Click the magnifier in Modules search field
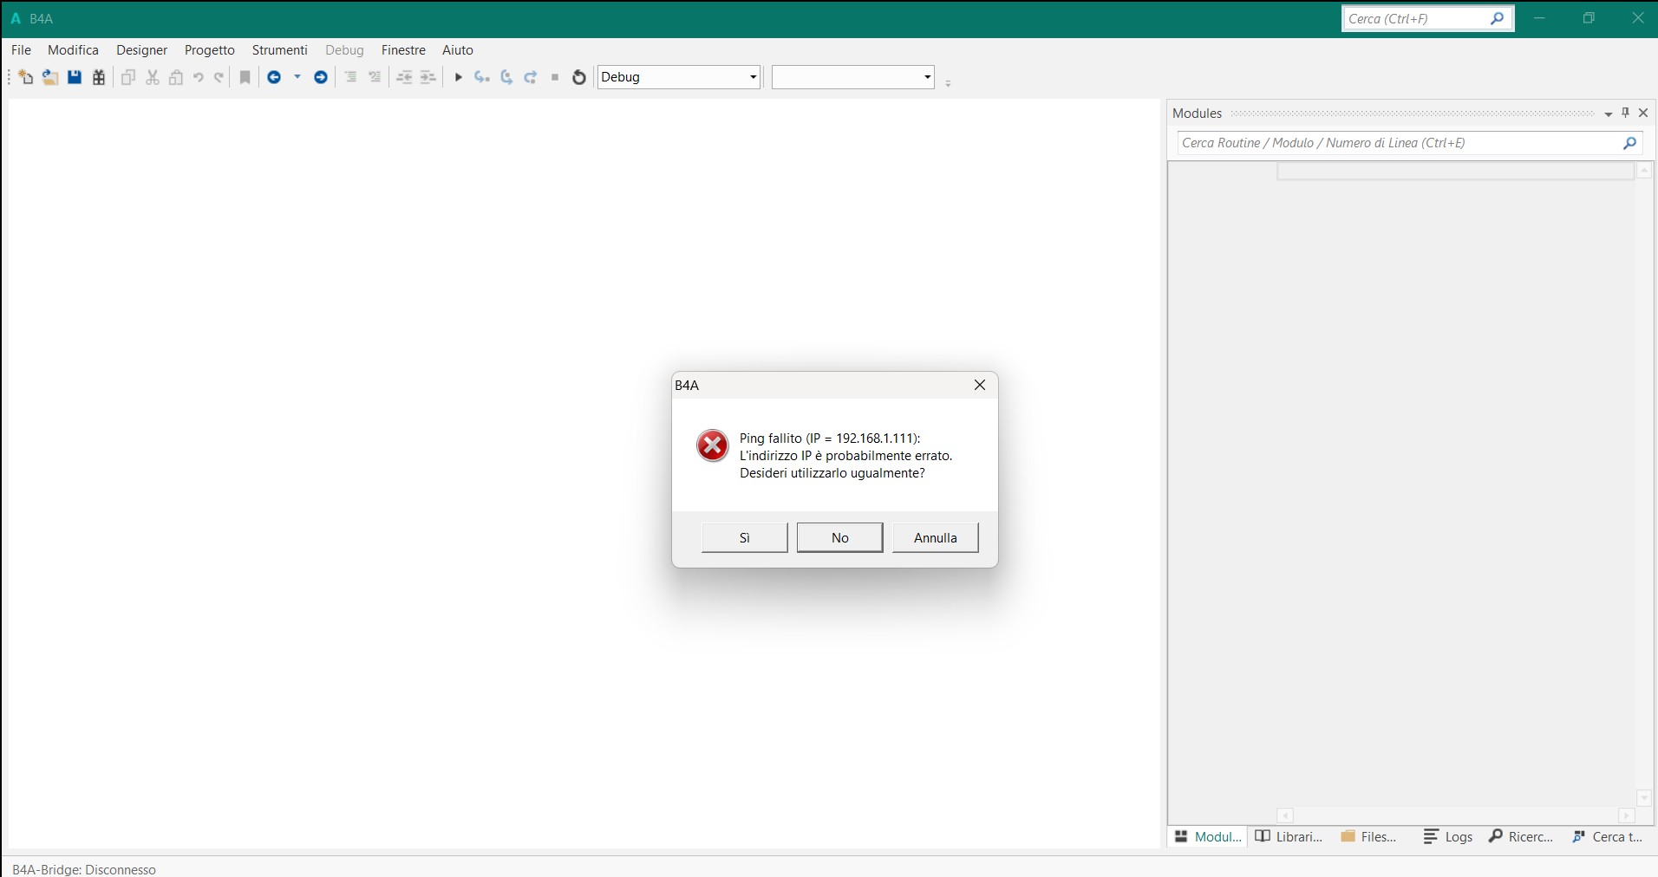Screen dimensions: 1658x877 coord(1630,143)
